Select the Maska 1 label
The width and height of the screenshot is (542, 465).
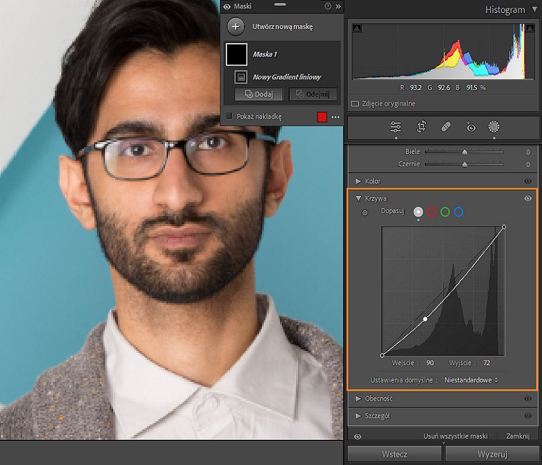pos(265,54)
